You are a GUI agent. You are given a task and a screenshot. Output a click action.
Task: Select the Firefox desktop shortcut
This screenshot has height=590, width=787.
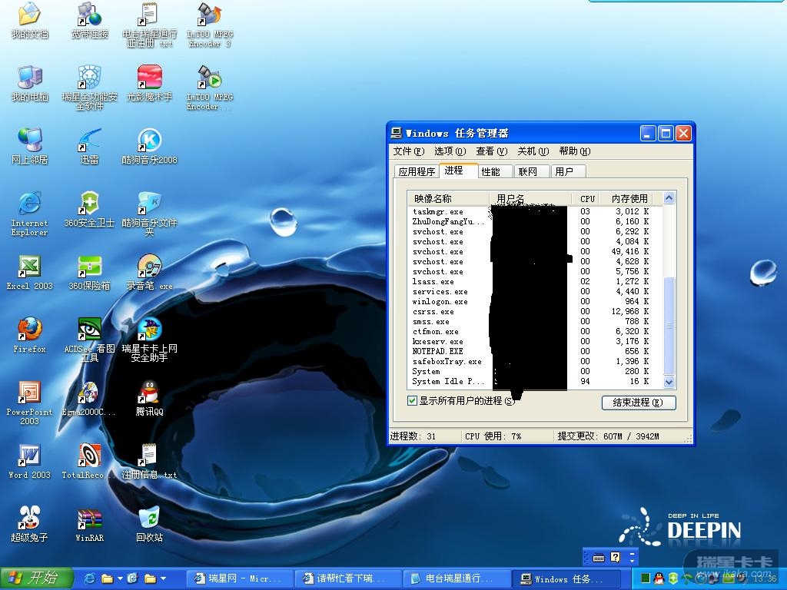pyautogui.click(x=29, y=330)
